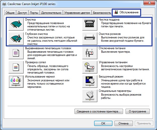Click the Отмена button
Image resolution: width=157 pixels, height=130 pixels.
tap(124, 123)
